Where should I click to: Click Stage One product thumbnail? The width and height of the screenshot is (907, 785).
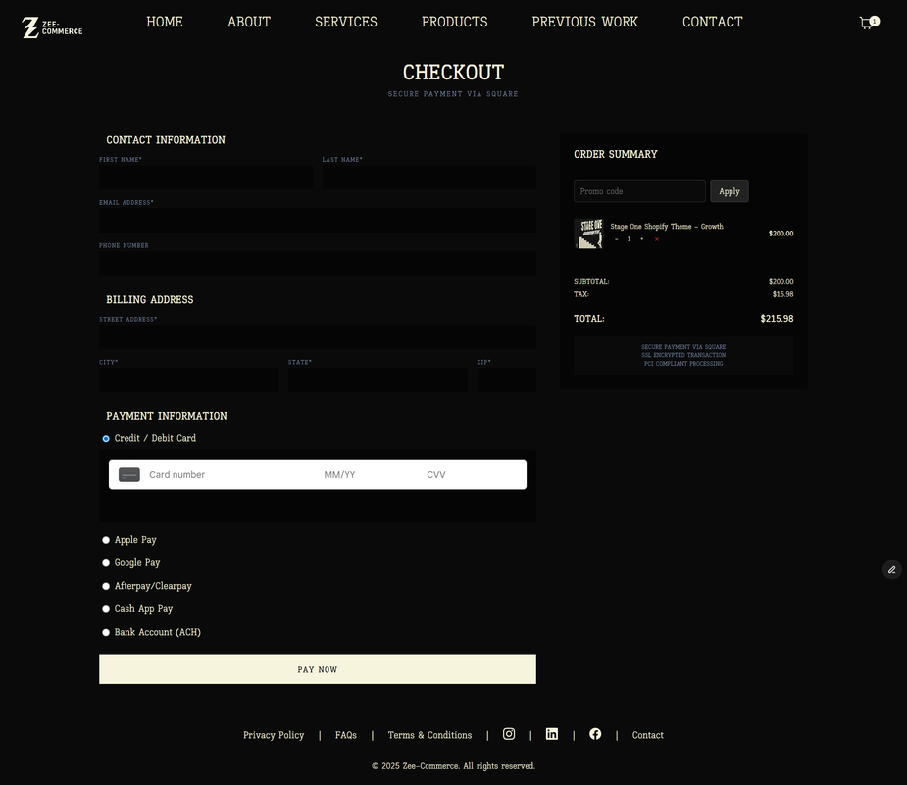[589, 234]
